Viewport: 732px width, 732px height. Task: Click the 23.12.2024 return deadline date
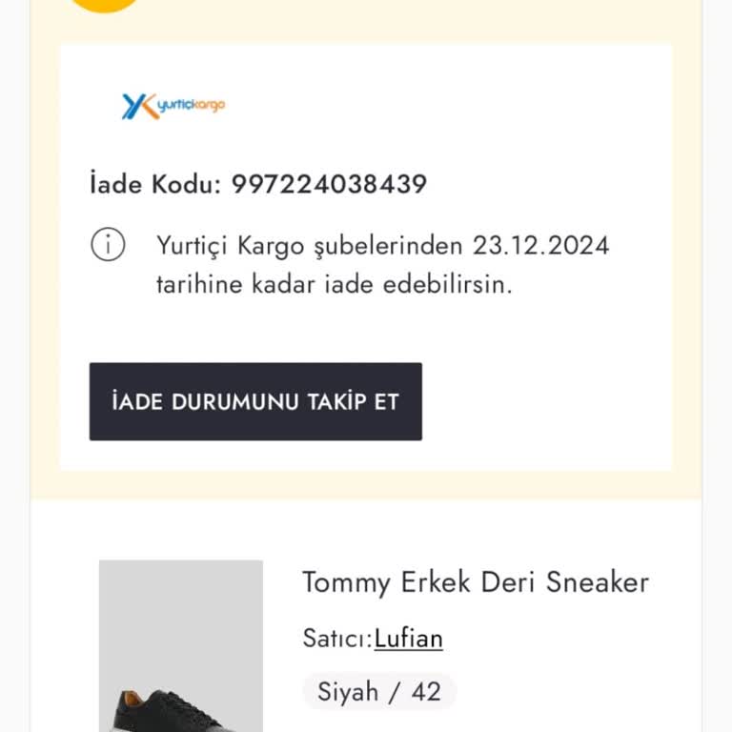point(540,245)
